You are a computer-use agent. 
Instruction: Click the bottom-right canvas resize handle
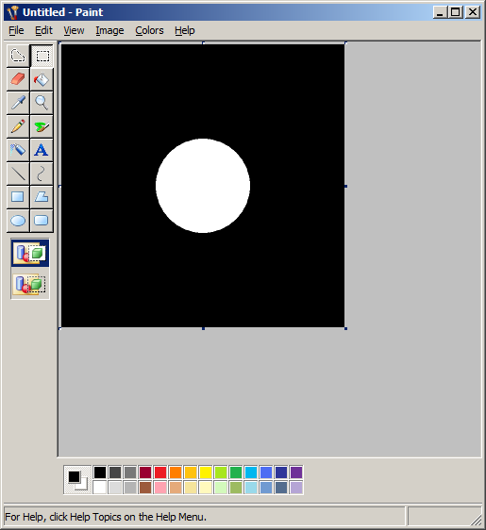[x=345, y=328]
